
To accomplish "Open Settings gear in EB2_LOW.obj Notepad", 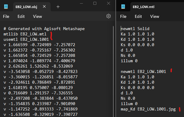I will click(x=109, y=16).
